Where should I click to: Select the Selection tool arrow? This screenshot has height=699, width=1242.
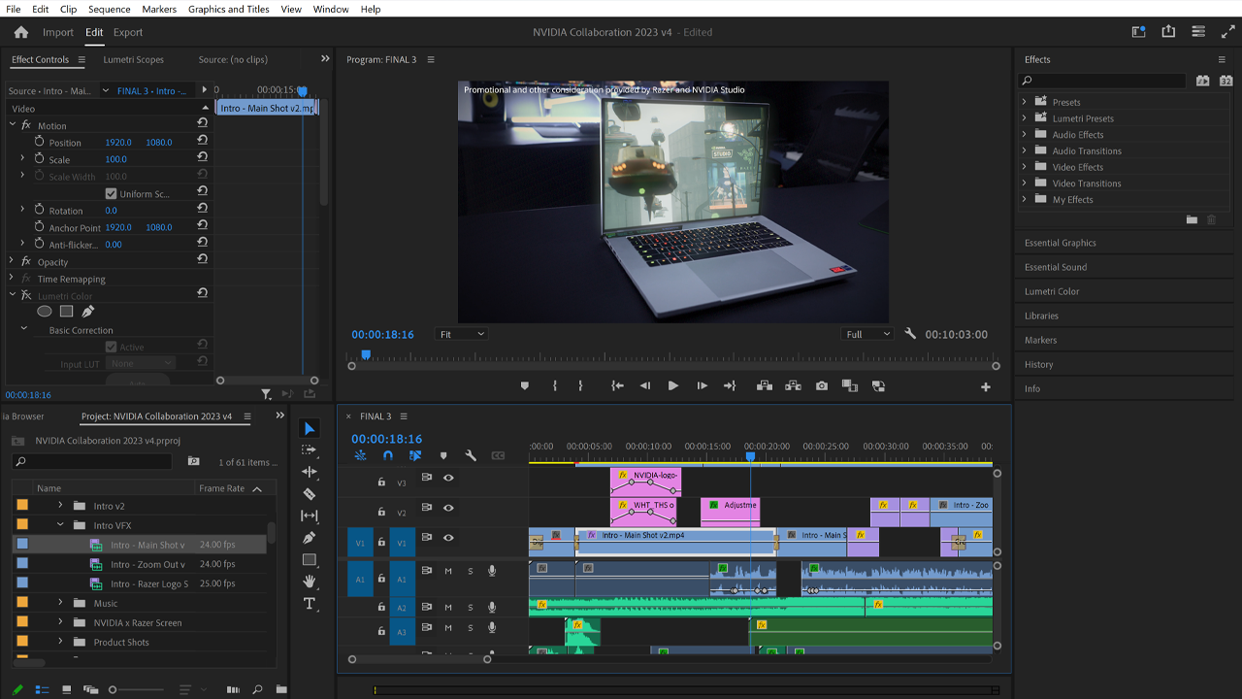(x=309, y=428)
